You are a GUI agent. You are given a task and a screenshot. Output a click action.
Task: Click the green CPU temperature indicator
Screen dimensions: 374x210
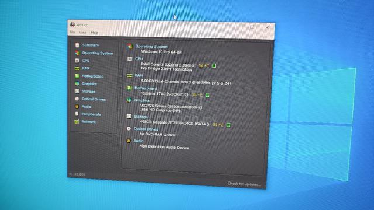point(214,66)
